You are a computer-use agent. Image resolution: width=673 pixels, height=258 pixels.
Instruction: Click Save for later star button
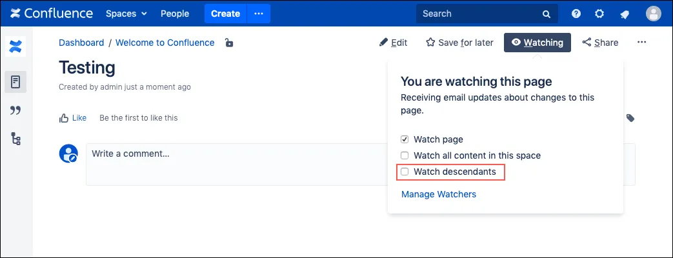click(x=459, y=43)
